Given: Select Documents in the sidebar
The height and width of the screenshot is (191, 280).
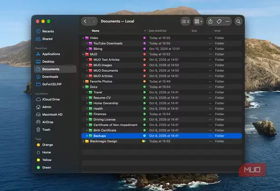Looking at the screenshot, I should pos(55,69).
